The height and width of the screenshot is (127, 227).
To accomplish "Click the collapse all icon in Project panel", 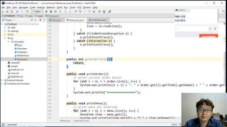I will 35,20.
